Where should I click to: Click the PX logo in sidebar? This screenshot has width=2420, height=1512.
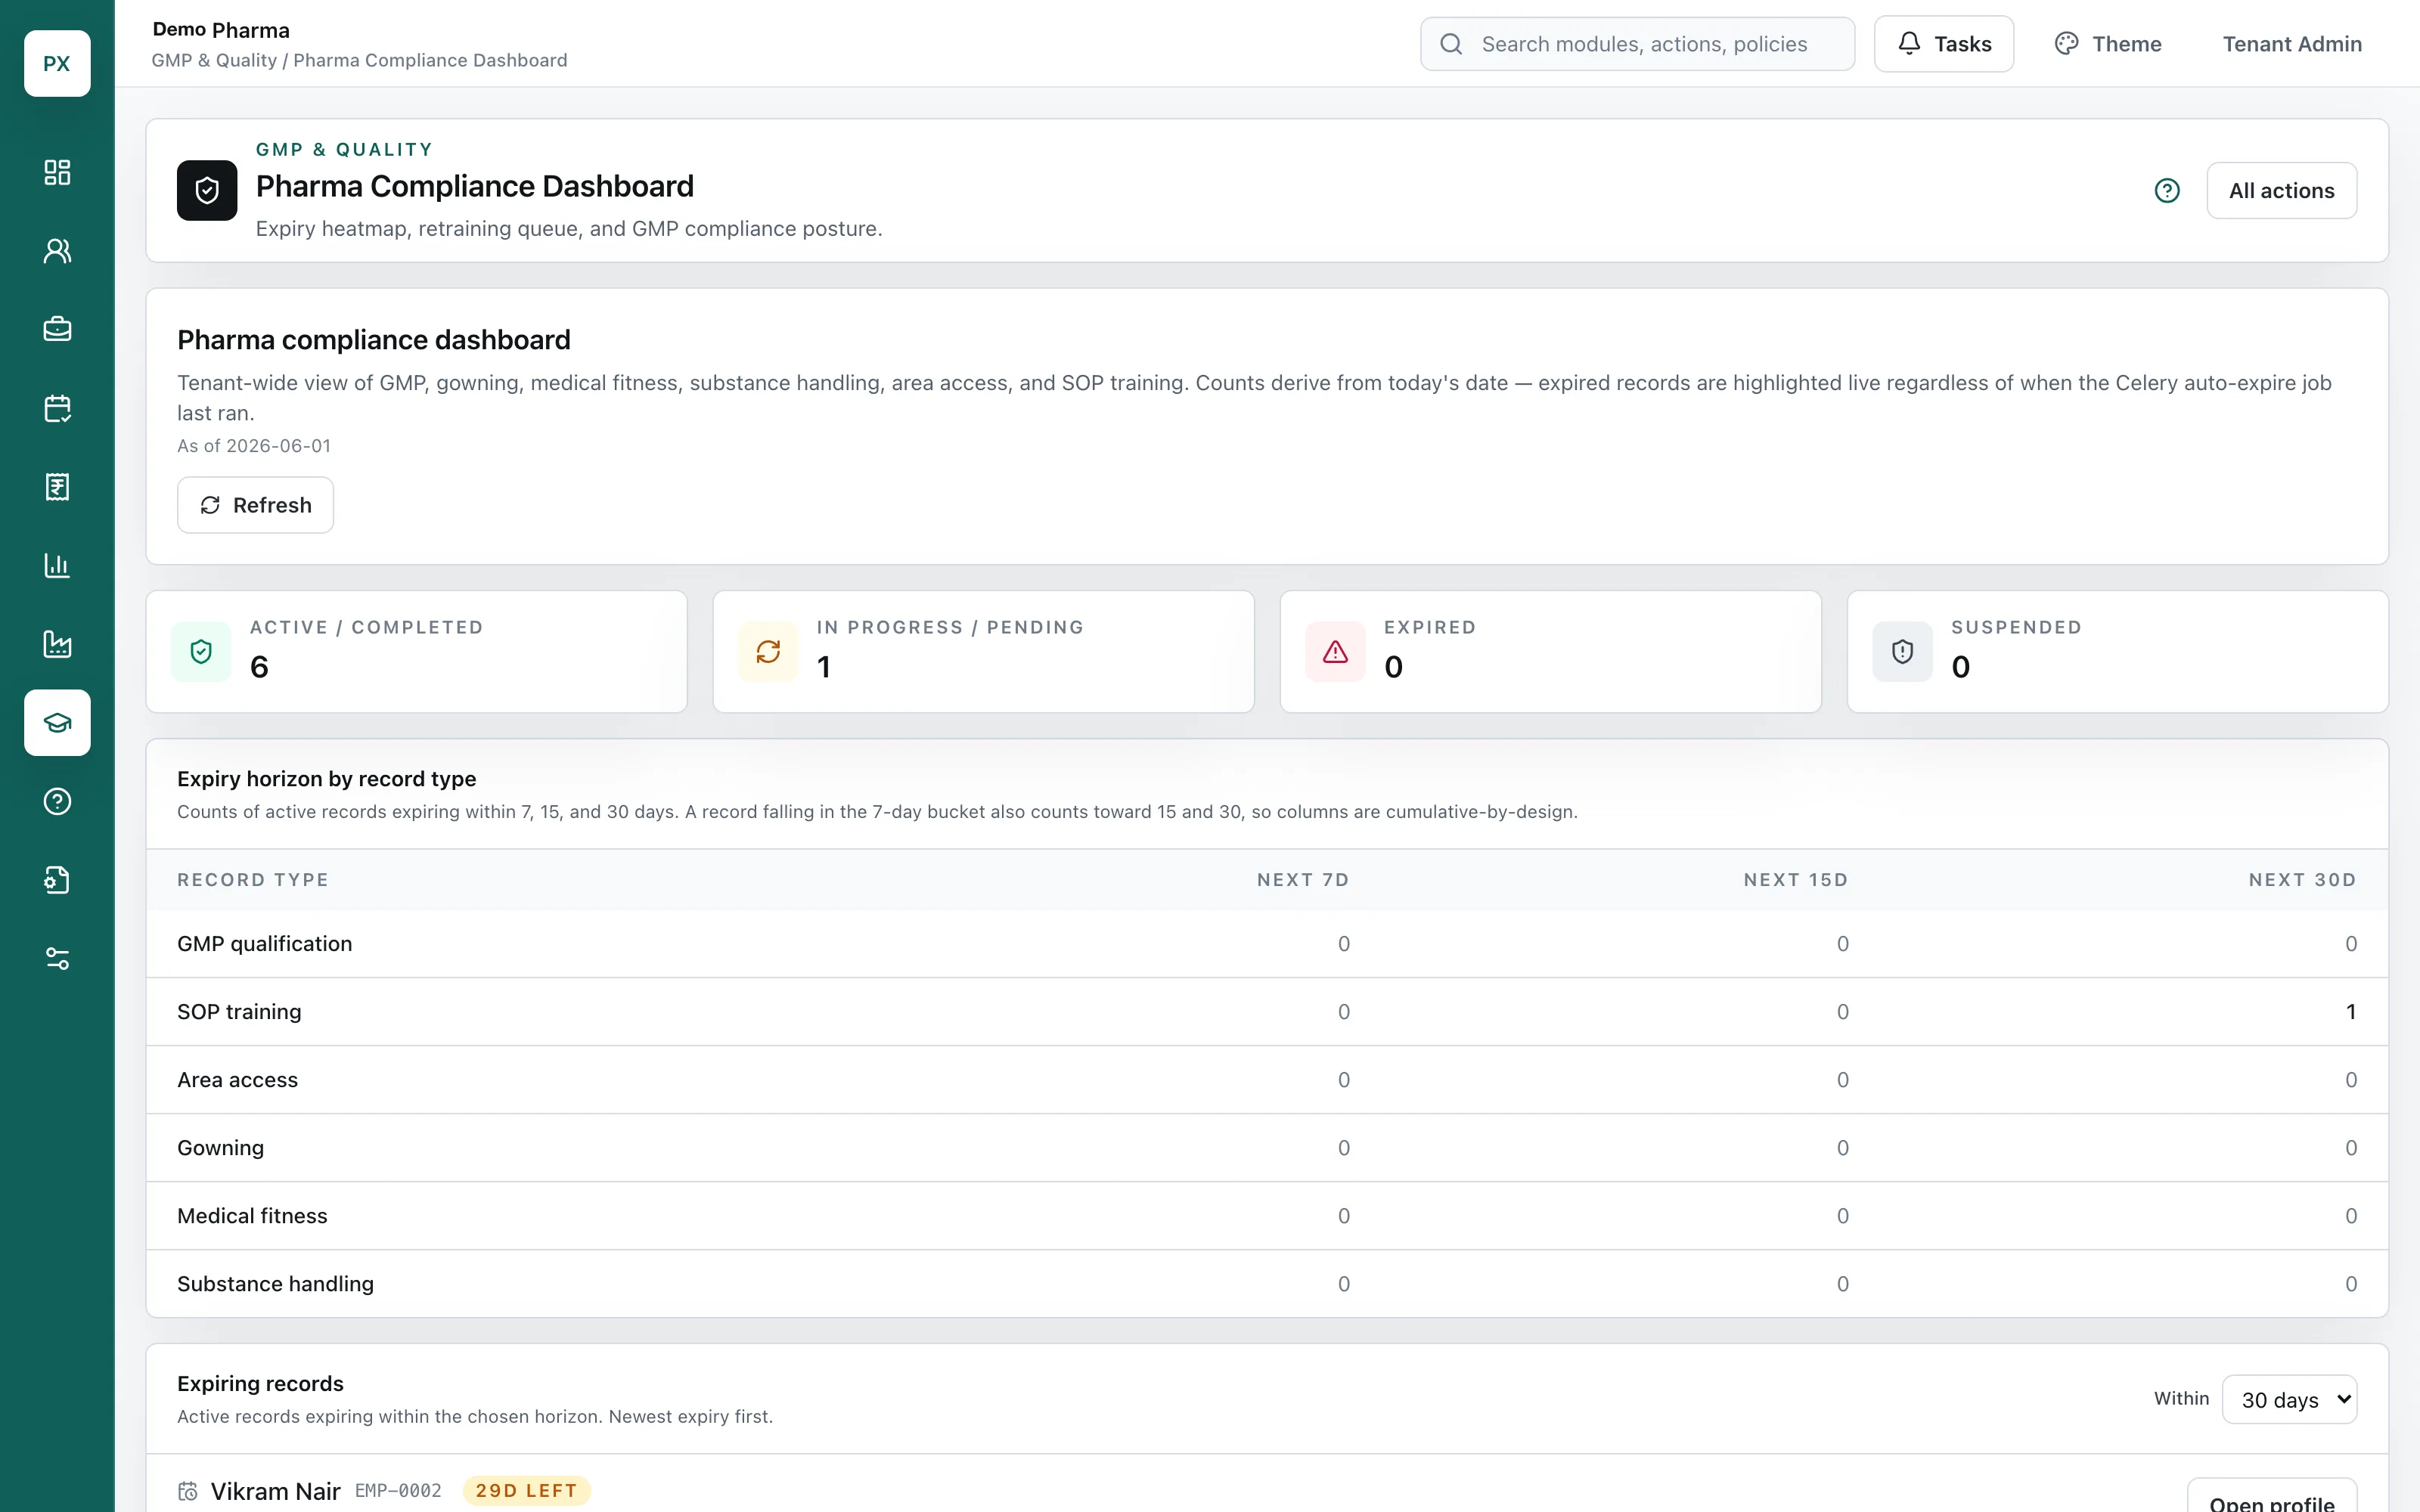tap(57, 63)
